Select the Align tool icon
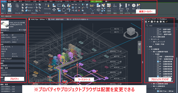The height and width of the screenshot is (93, 178). click(54, 5)
